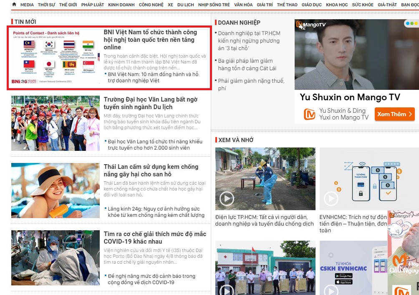Unmute the Mango TV video ad
Image resolution: width=419 pixels, height=295 pixels.
[302, 26]
